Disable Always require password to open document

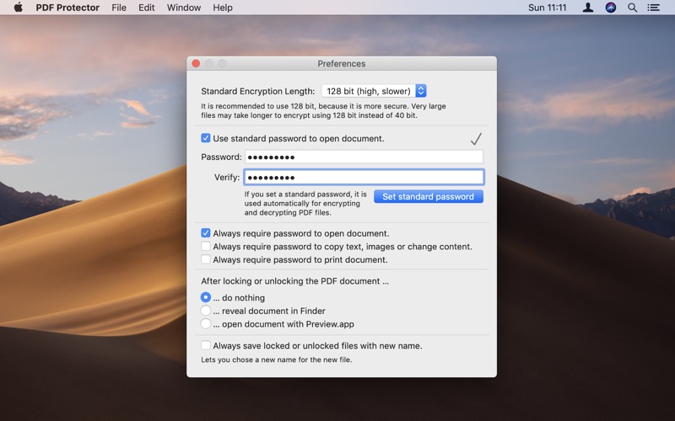pos(206,233)
